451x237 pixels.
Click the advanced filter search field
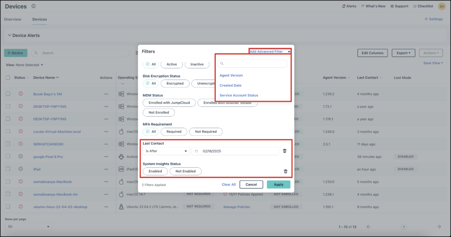253,63
